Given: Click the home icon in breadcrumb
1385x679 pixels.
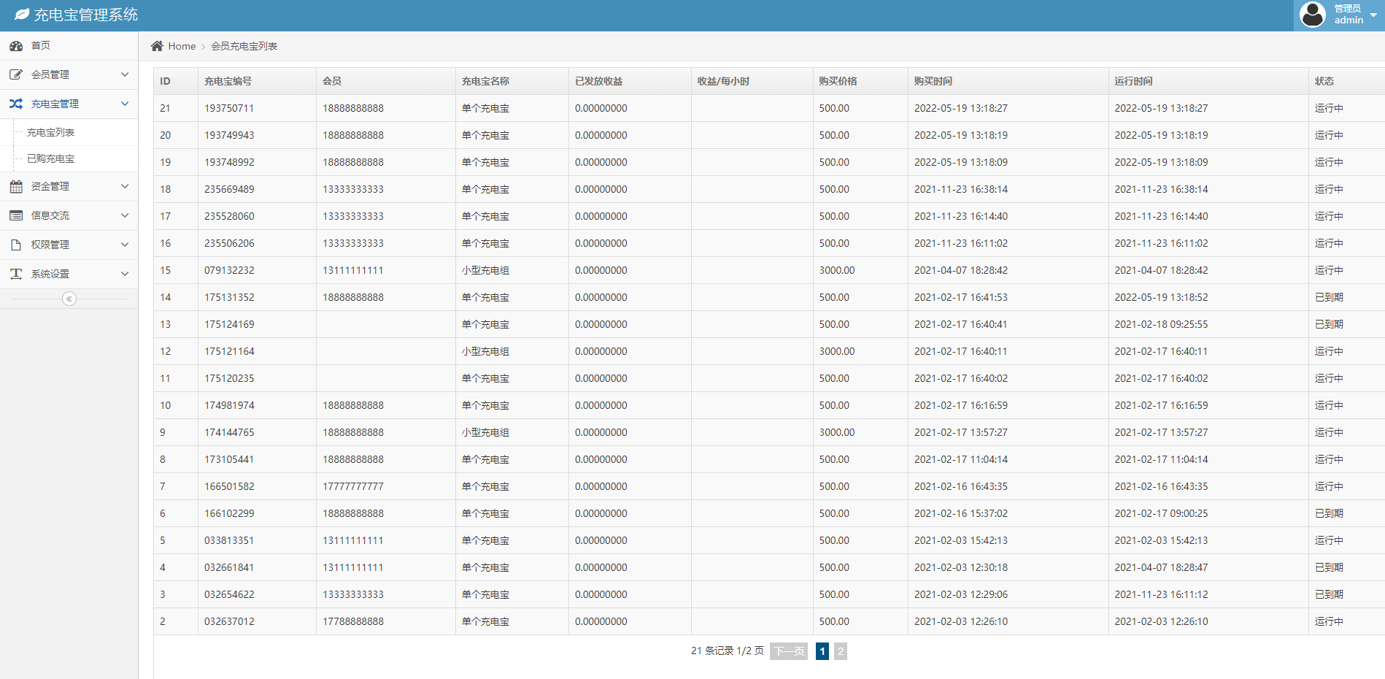Looking at the screenshot, I should [x=157, y=46].
